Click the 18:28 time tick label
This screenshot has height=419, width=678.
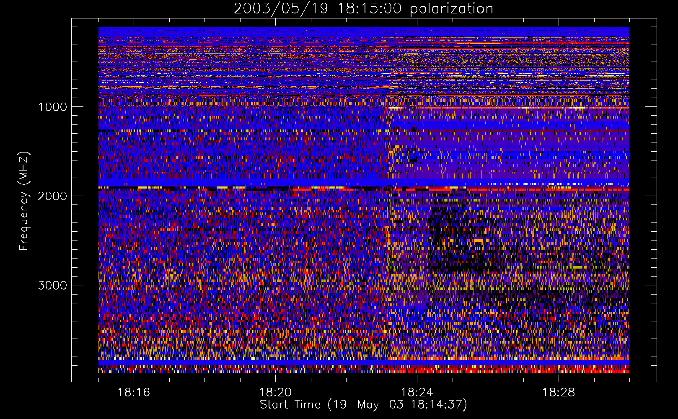click(x=559, y=392)
